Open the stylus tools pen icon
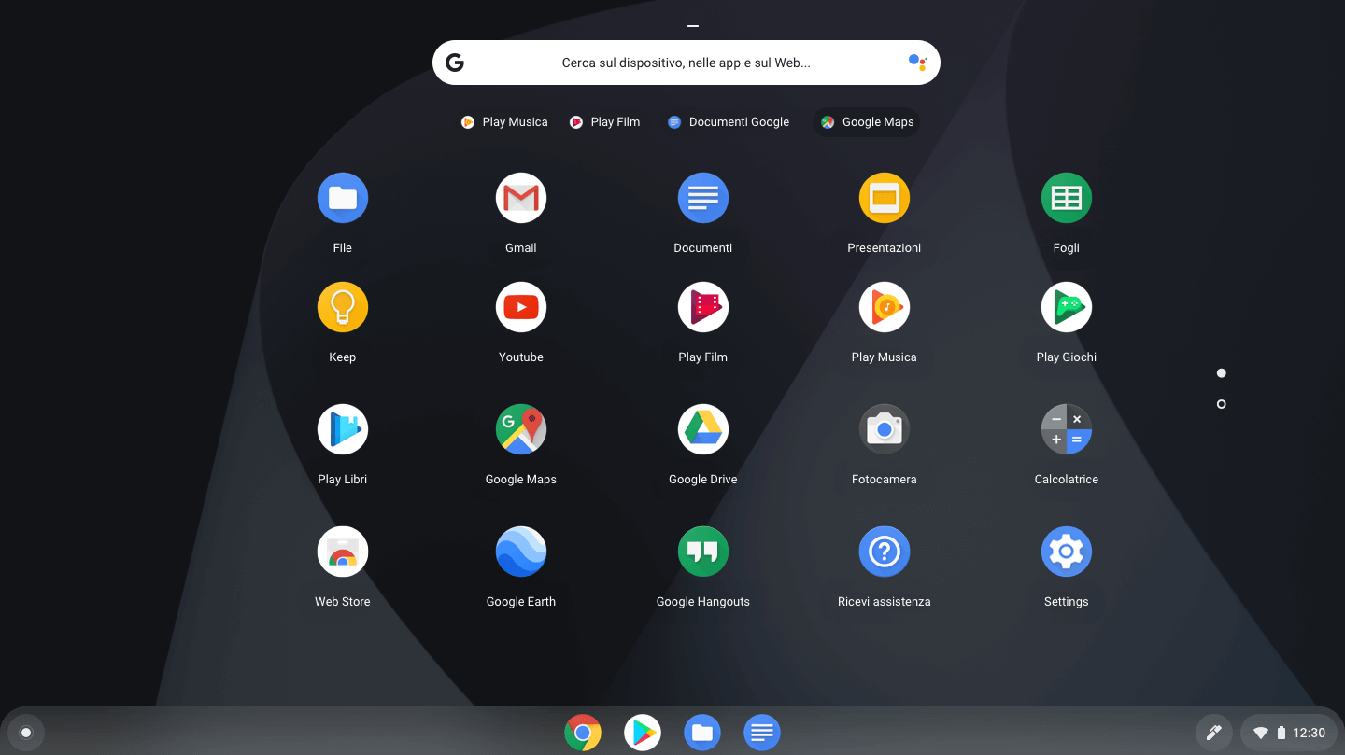 tap(1214, 733)
